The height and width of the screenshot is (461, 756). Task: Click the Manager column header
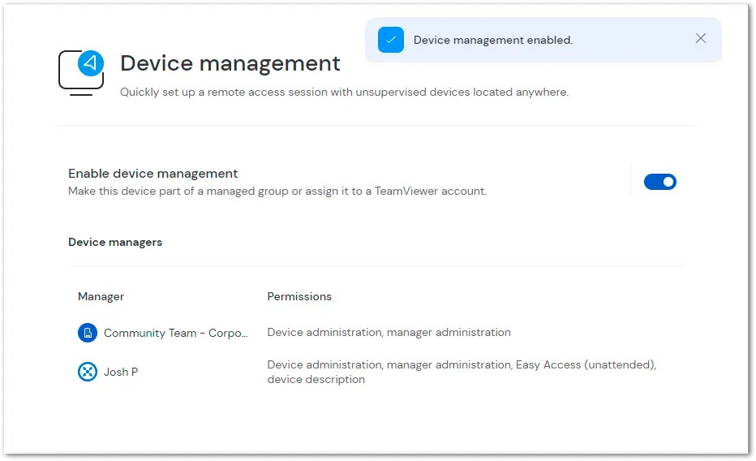101,296
